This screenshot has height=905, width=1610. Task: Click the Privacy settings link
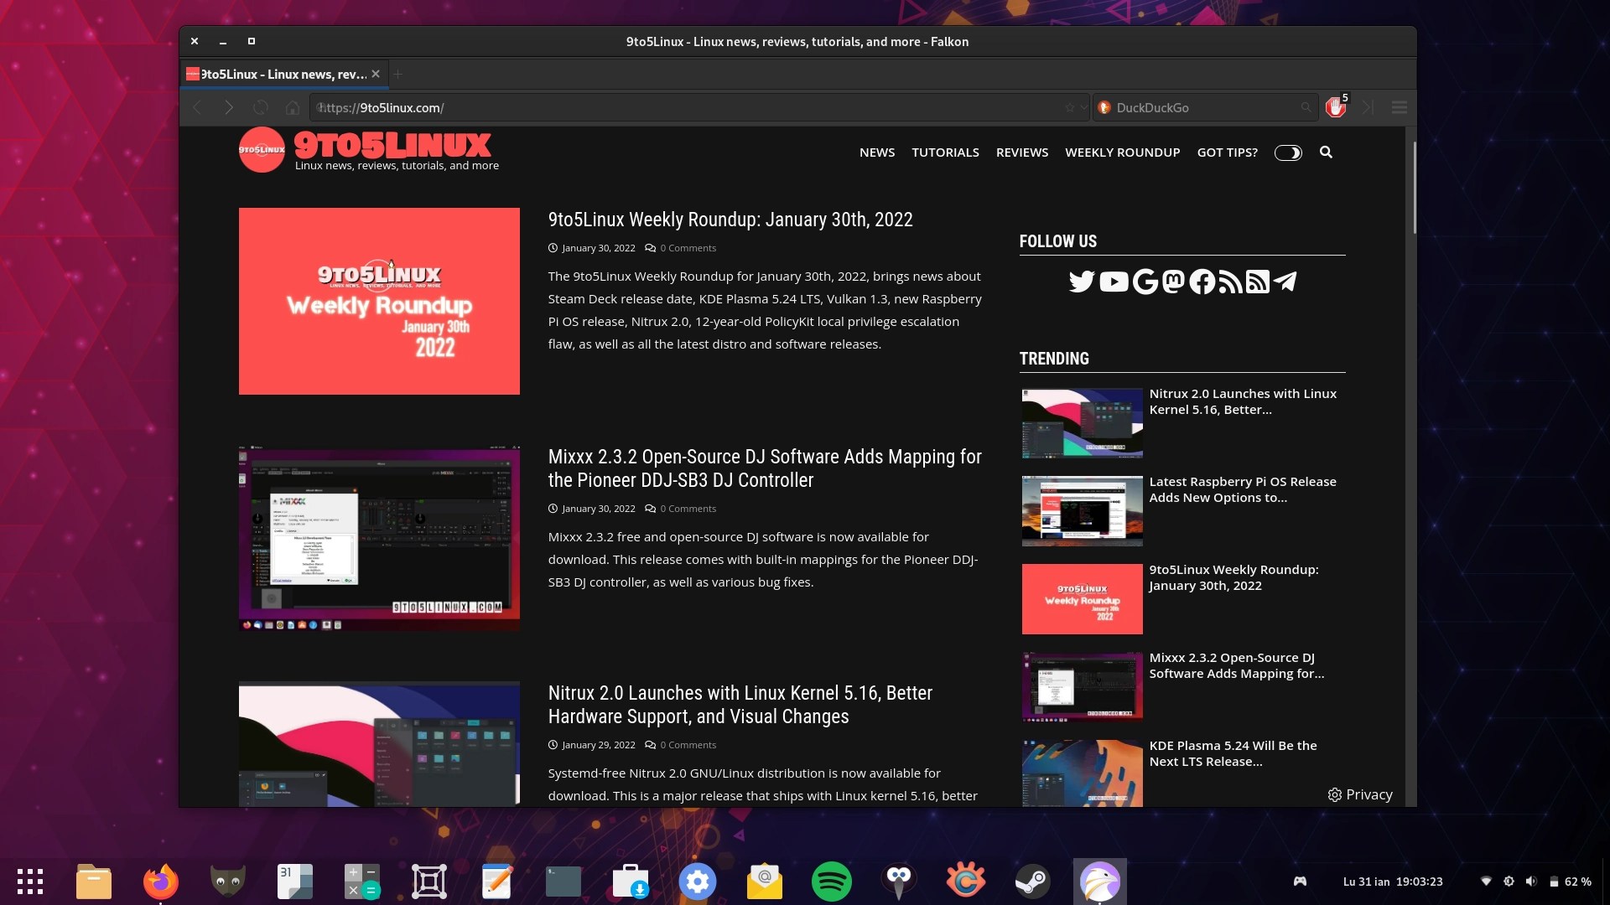coord(1360,794)
